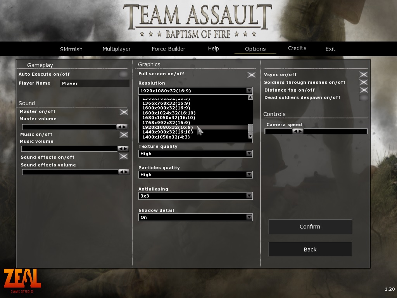
Task: Confirm the option changes
Action: (310, 227)
